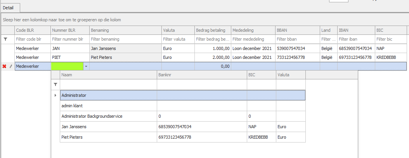Click the Naam column header in popup
The height and width of the screenshot is (158, 409).
click(108, 75)
